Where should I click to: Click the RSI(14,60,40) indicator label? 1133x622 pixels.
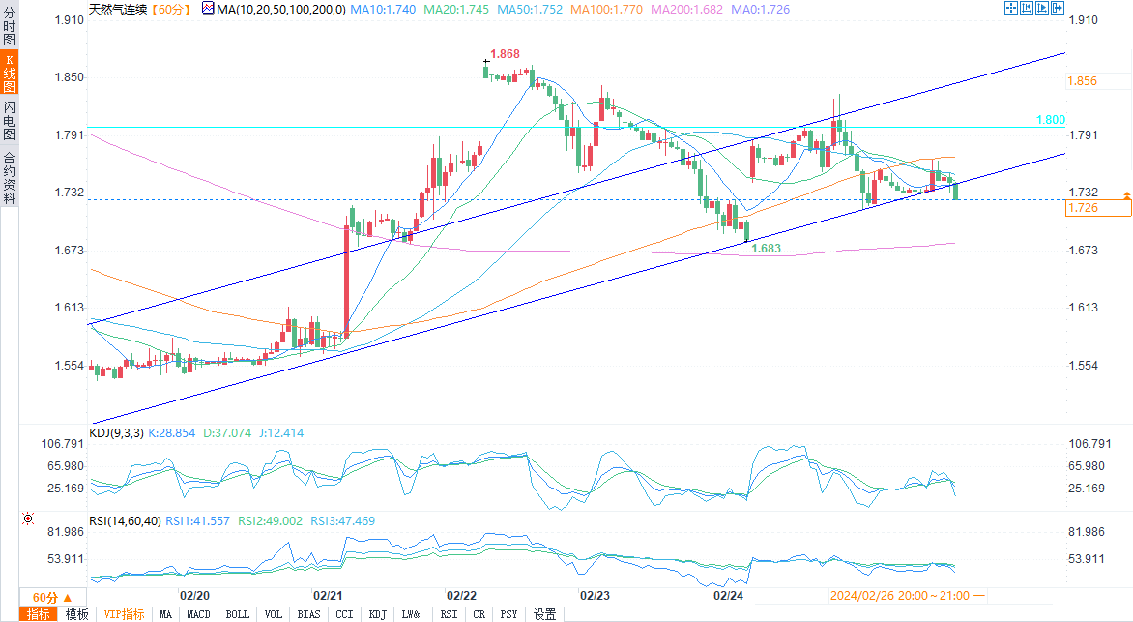click(x=125, y=520)
